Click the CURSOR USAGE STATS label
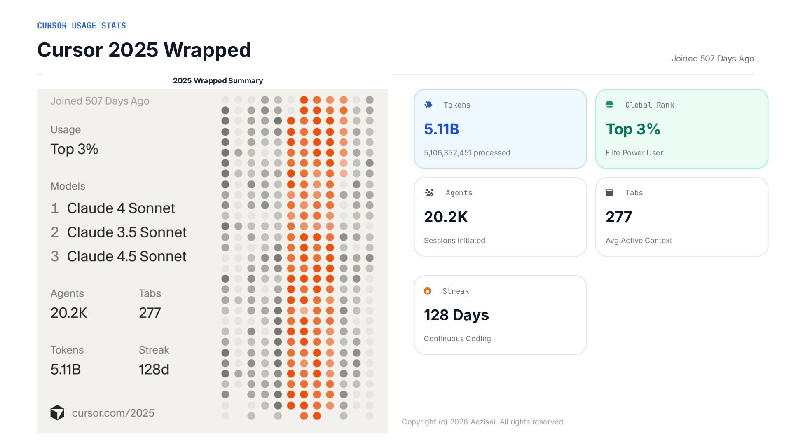 pyautogui.click(x=82, y=26)
